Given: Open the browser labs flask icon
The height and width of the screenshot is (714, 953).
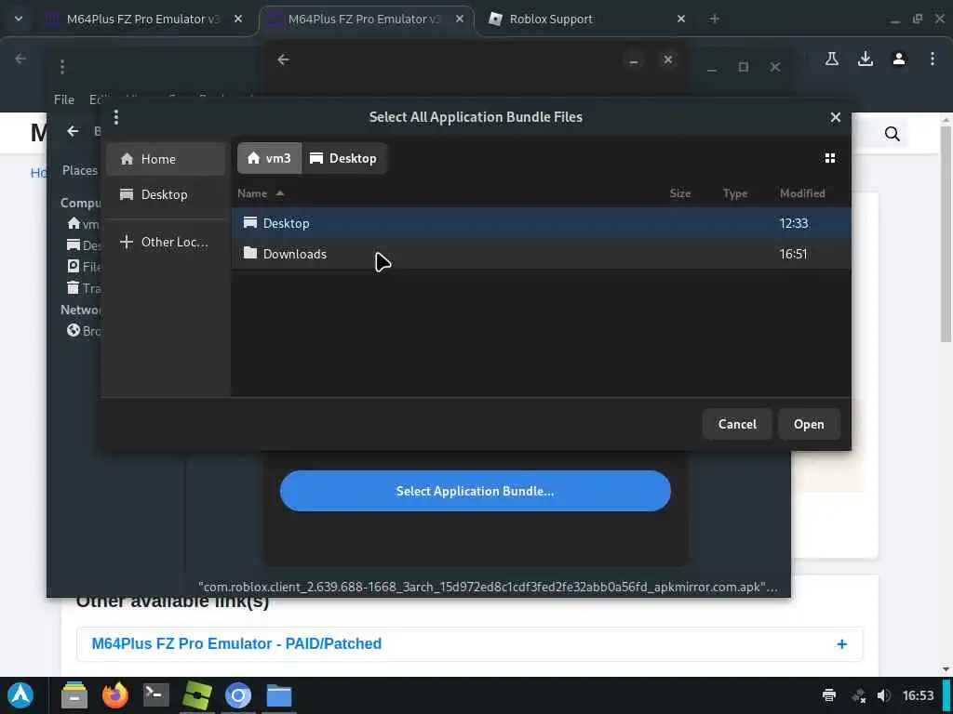Looking at the screenshot, I should tap(832, 59).
